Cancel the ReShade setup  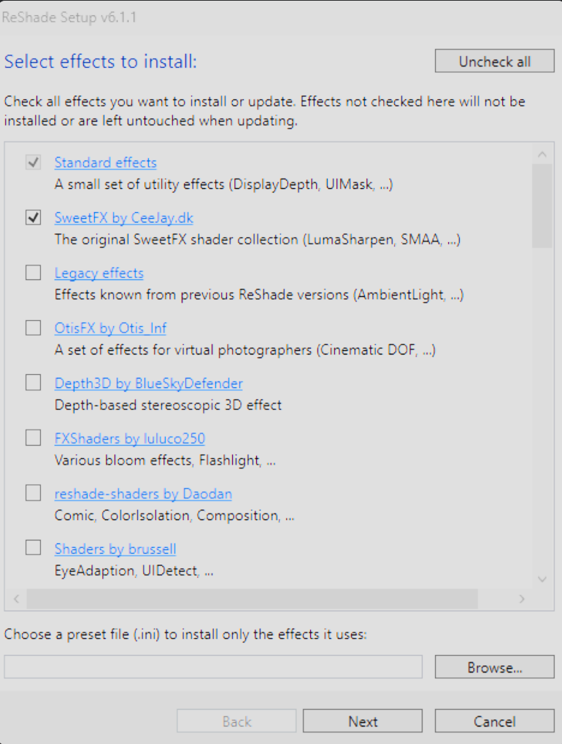pyautogui.click(x=494, y=721)
